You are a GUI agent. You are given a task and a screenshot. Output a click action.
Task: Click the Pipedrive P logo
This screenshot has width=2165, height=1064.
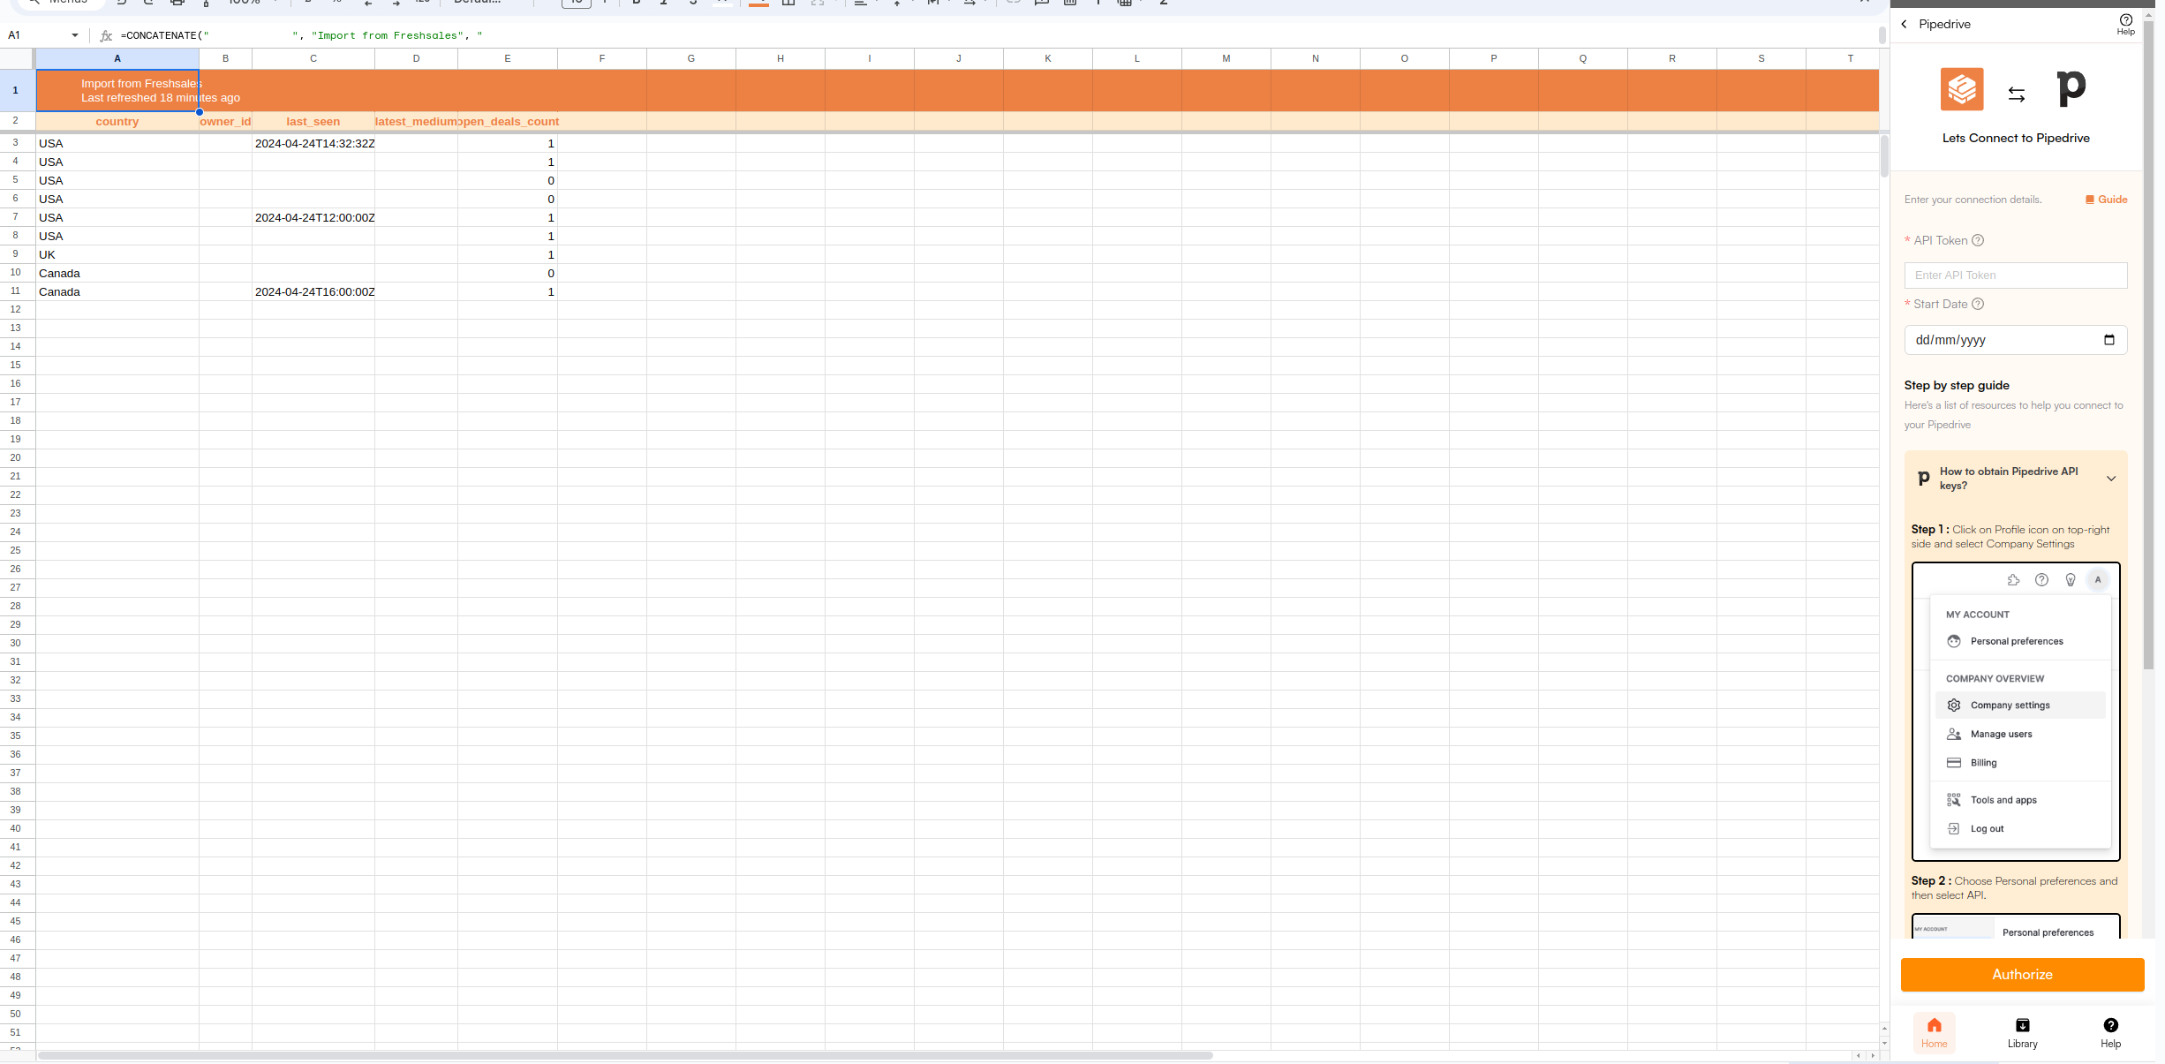click(2071, 88)
